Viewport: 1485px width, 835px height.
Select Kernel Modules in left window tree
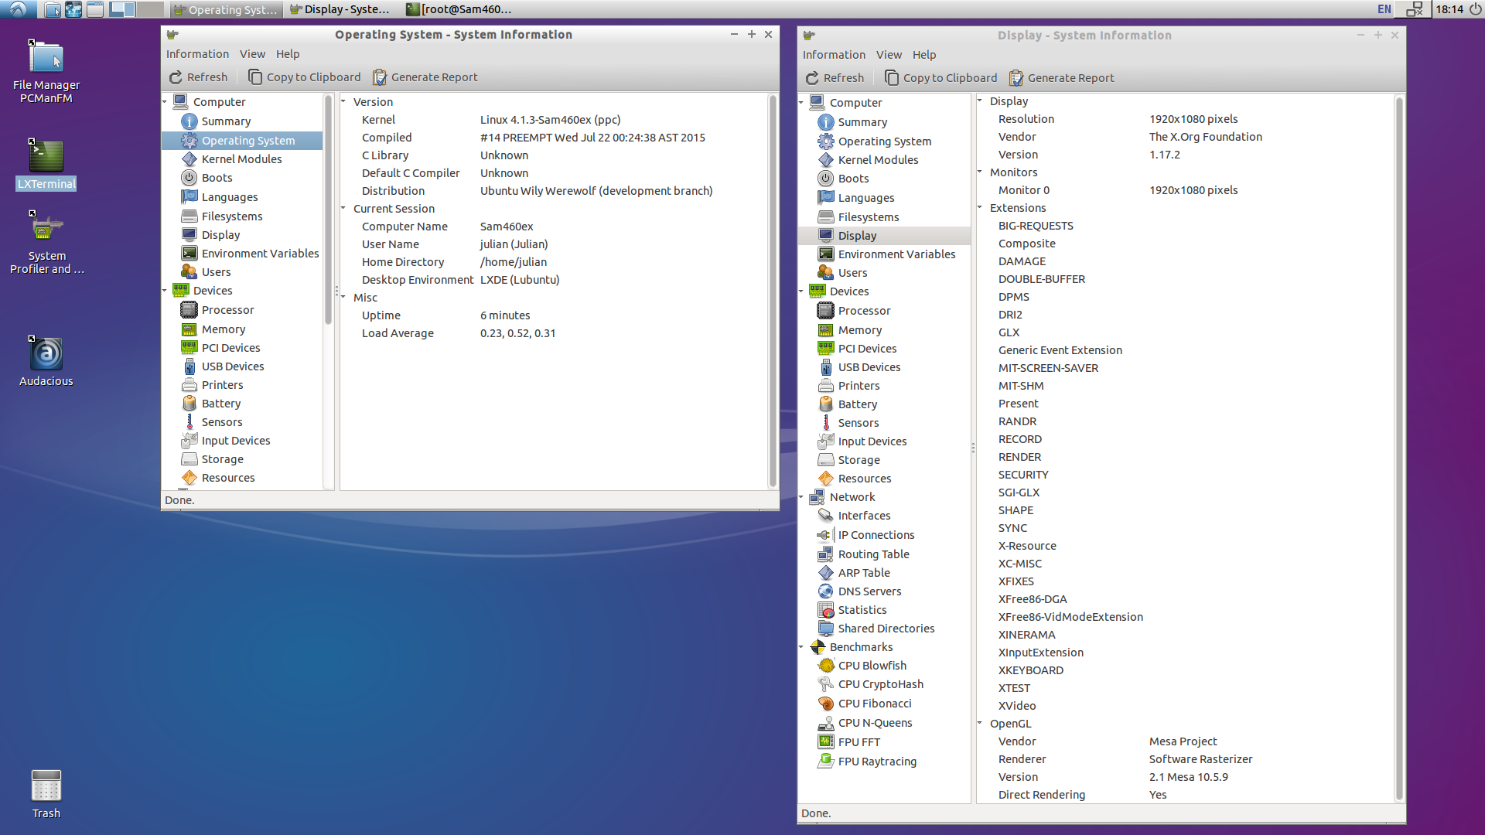(241, 159)
